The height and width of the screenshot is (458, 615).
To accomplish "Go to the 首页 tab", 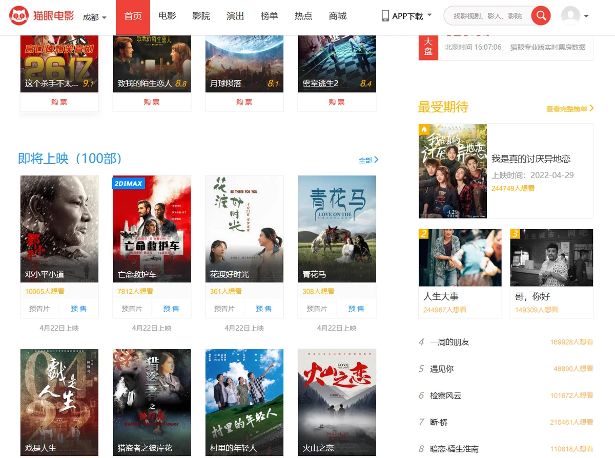I will [x=133, y=16].
